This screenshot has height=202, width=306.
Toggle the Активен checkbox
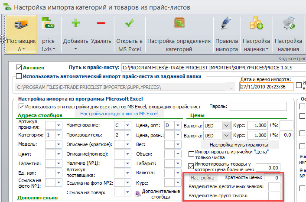click(19, 68)
